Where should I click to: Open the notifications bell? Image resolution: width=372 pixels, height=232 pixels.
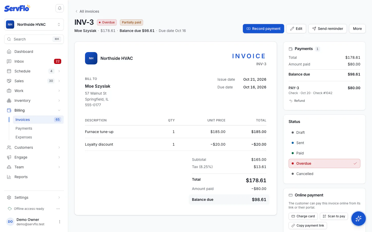[60, 8]
